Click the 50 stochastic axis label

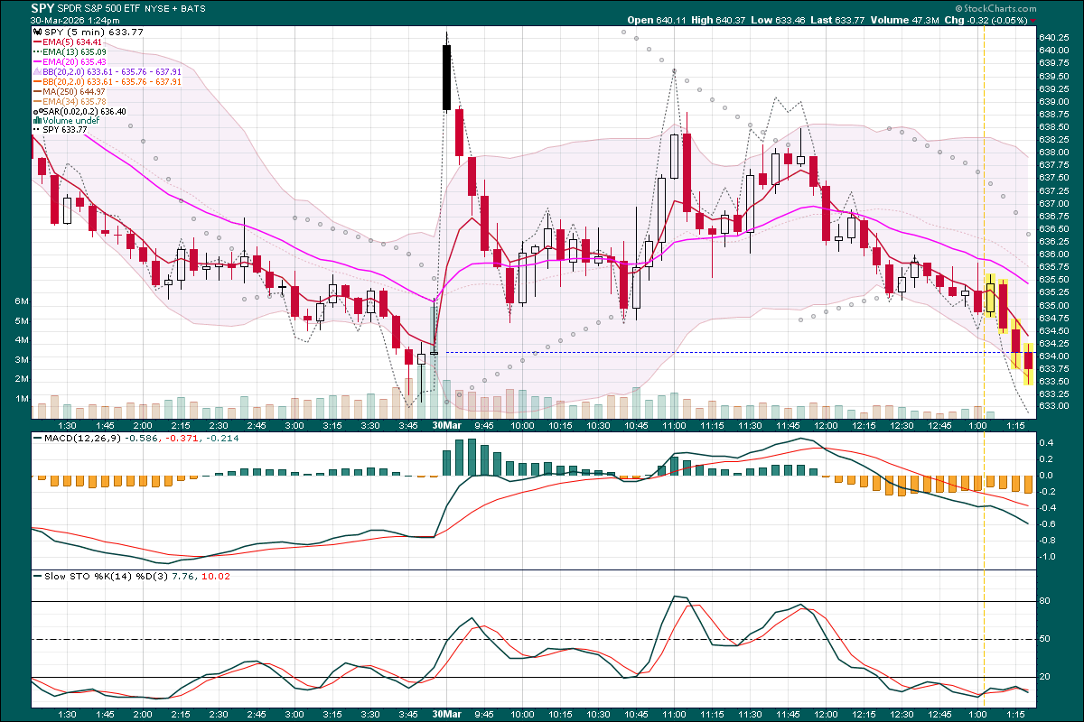pos(1045,639)
